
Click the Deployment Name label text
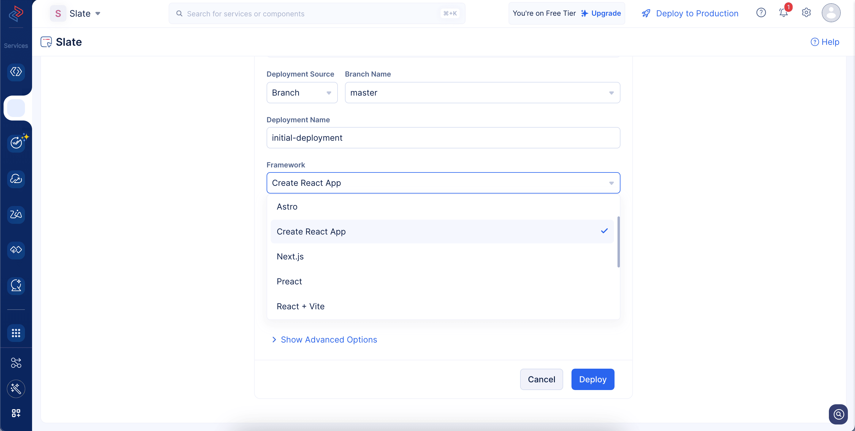[298, 120]
